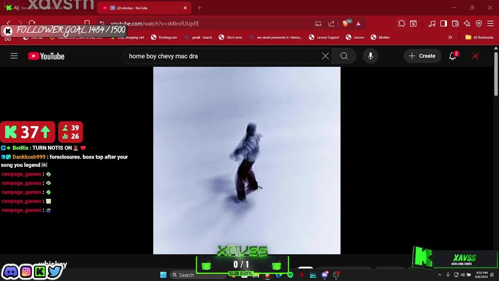The height and width of the screenshot is (281, 499).
Task: Click the snowy video player artwork
Action: click(x=247, y=160)
